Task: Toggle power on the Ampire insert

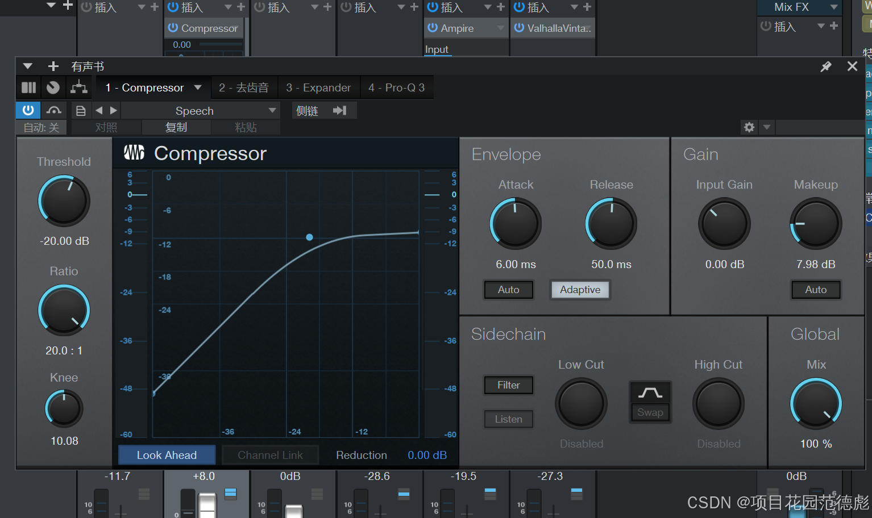Action: (433, 27)
